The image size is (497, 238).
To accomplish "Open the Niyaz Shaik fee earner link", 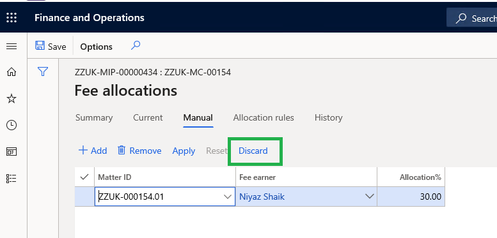I will click(x=262, y=197).
